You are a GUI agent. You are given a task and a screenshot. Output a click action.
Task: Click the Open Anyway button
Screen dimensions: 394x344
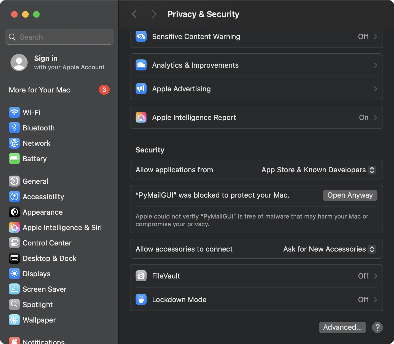click(x=350, y=195)
